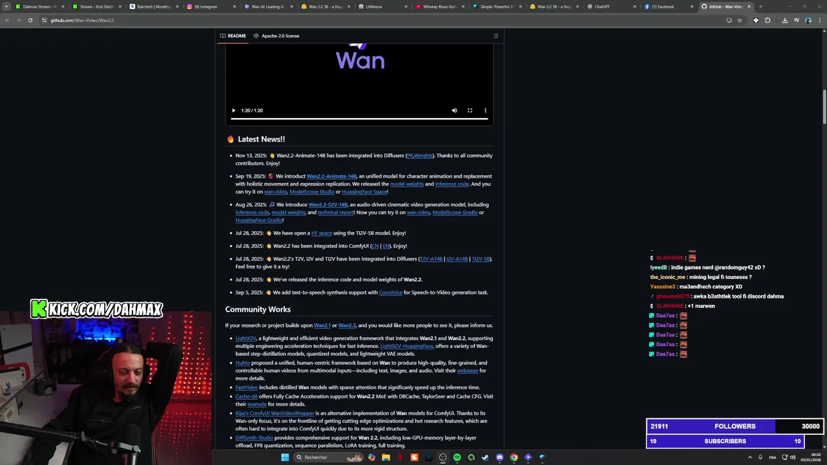Open Spotify from the taskbar

(x=457, y=457)
